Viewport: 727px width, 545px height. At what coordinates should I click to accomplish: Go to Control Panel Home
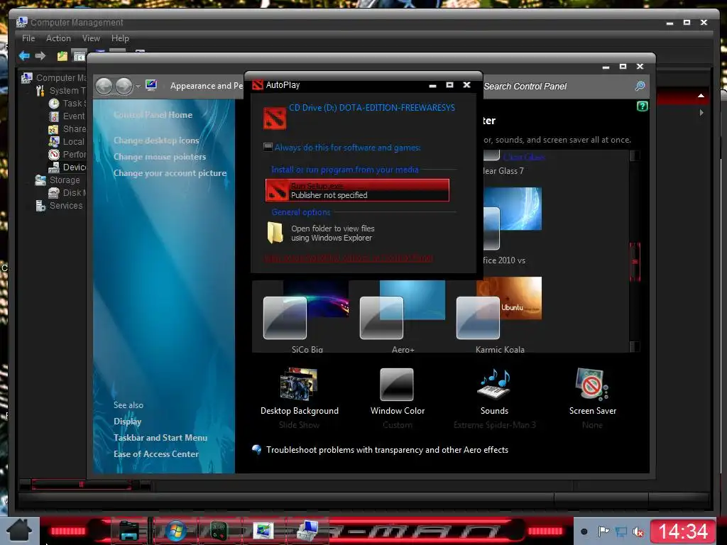click(x=153, y=115)
